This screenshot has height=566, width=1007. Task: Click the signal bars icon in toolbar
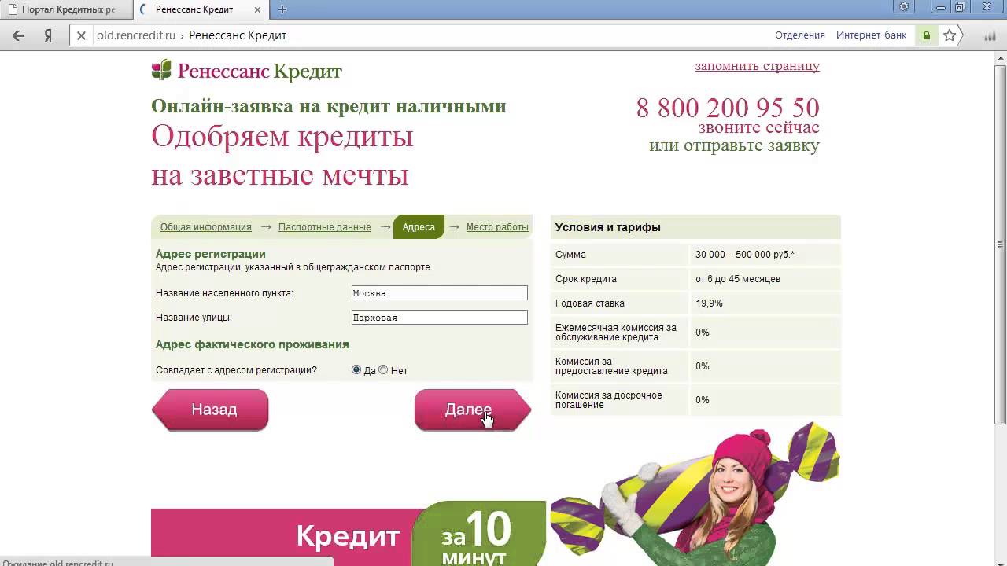[990, 35]
